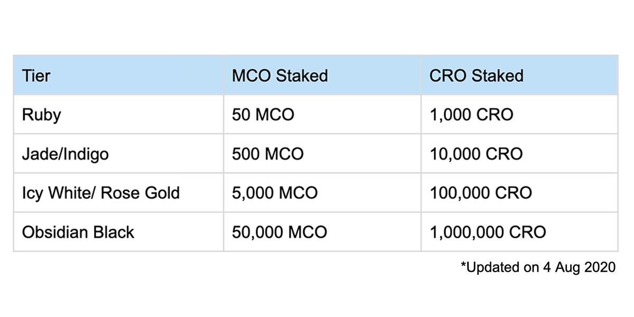634x317 pixels.
Task: Click the 500 MCO cell
Action: pyautogui.click(x=267, y=154)
